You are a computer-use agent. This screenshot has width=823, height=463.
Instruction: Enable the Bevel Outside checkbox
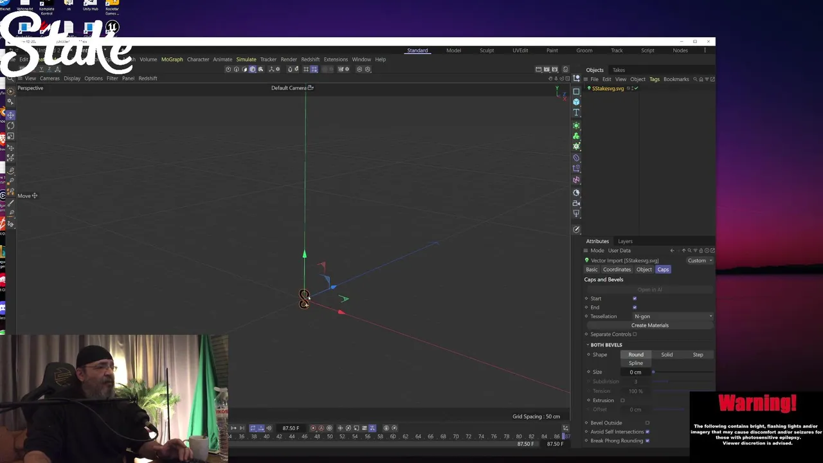point(647,423)
